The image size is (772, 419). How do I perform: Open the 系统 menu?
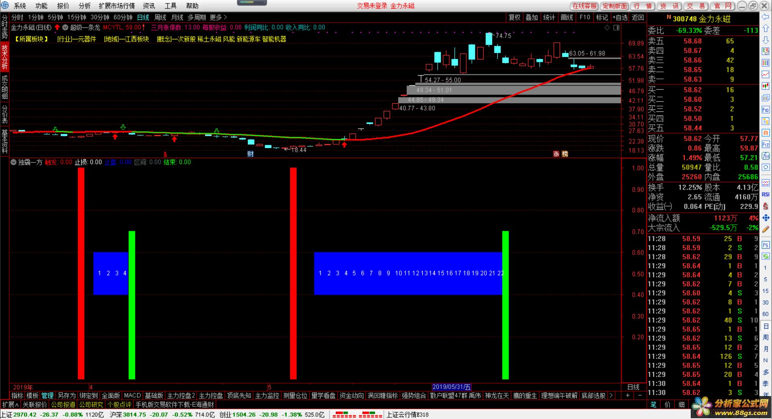click(x=20, y=6)
